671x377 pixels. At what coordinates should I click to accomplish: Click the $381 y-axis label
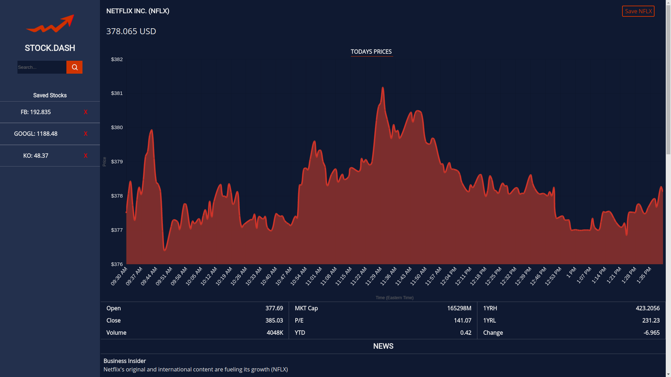(117, 93)
